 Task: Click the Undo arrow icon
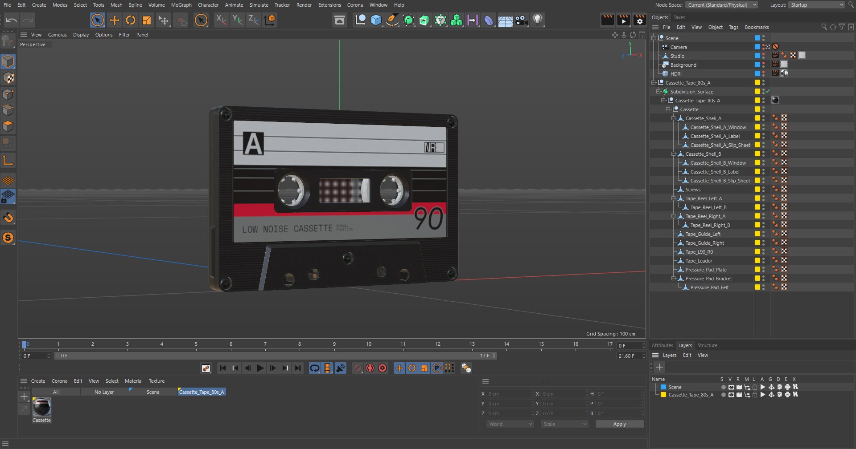tap(12, 20)
